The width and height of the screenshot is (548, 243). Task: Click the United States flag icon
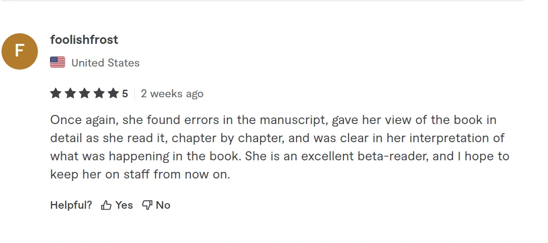(58, 63)
